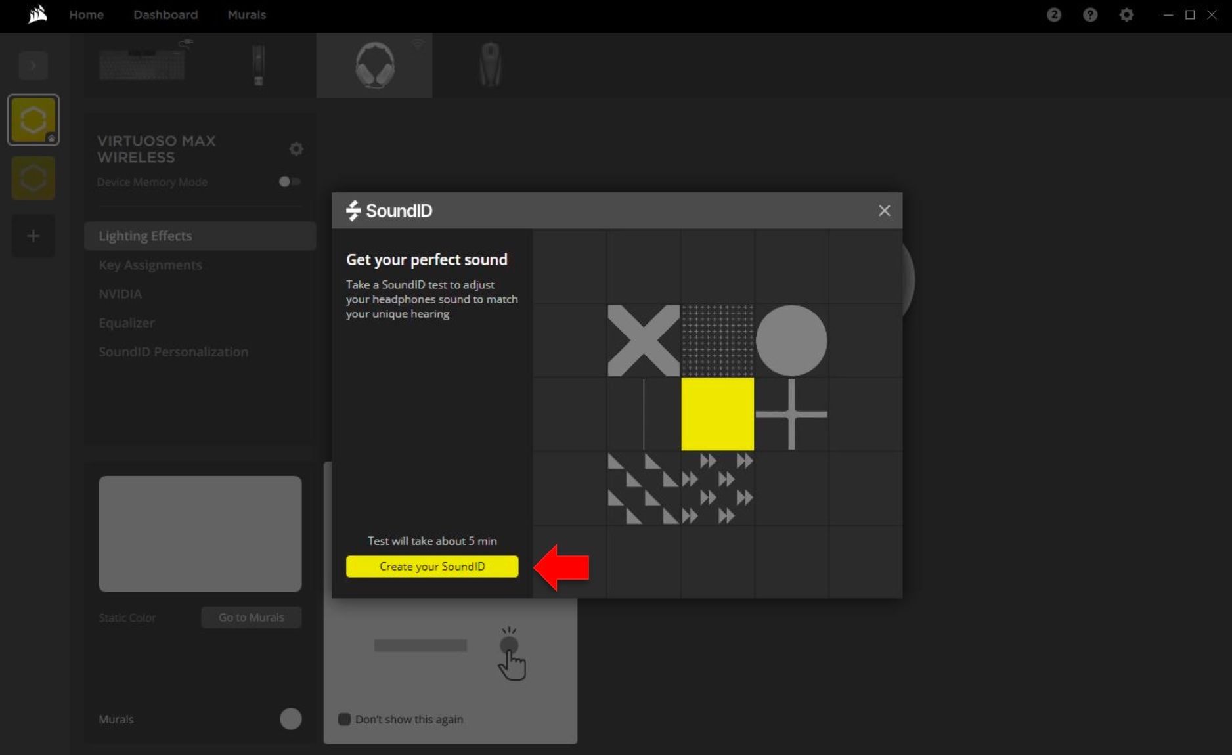Screen dimensions: 1232x755
Task: Click the Corsair sails logo
Action: pyautogui.click(x=38, y=14)
